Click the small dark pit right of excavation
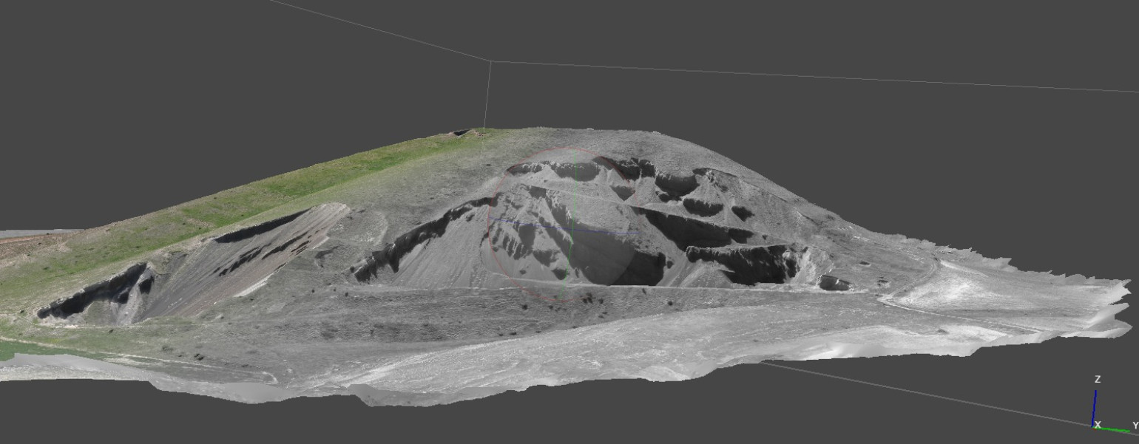The width and height of the screenshot is (1139, 444). tap(834, 283)
